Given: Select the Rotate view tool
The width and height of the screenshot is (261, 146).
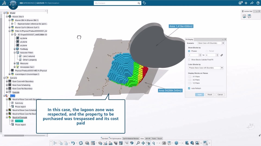Looking at the screenshot, I should pos(148,143).
